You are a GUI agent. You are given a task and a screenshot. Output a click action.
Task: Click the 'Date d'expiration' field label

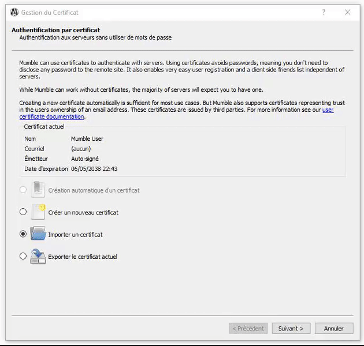point(46,169)
